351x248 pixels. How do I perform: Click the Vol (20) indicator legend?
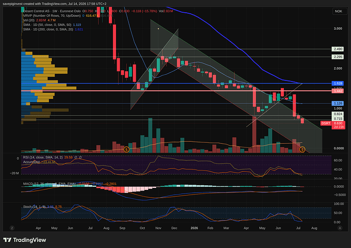tap(28, 20)
